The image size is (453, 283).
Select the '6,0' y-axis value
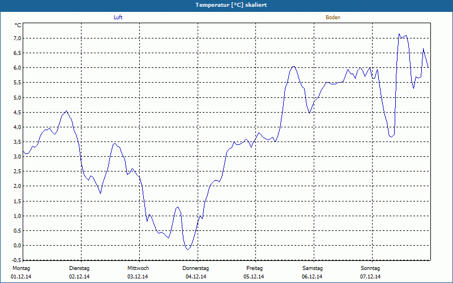pos(18,67)
